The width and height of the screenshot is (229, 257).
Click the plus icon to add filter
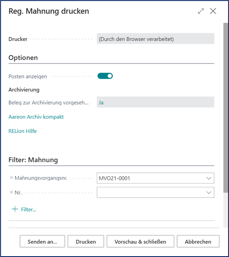(15, 209)
